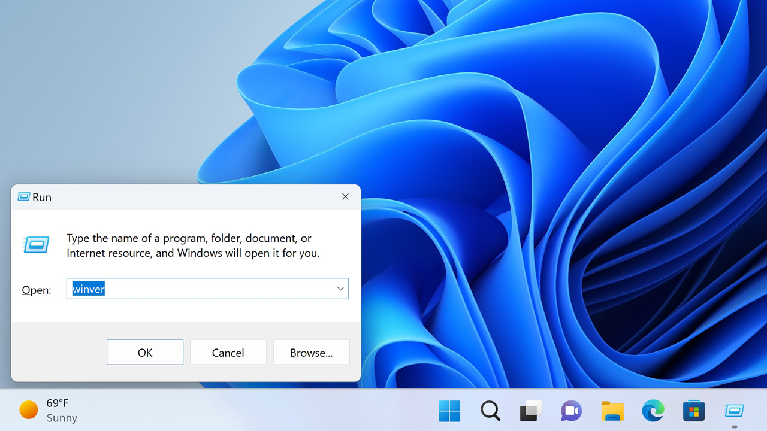Open Microsoft Store from the taskbar
Image resolution: width=767 pixels, height=431 pixels.
pos(694,411)
